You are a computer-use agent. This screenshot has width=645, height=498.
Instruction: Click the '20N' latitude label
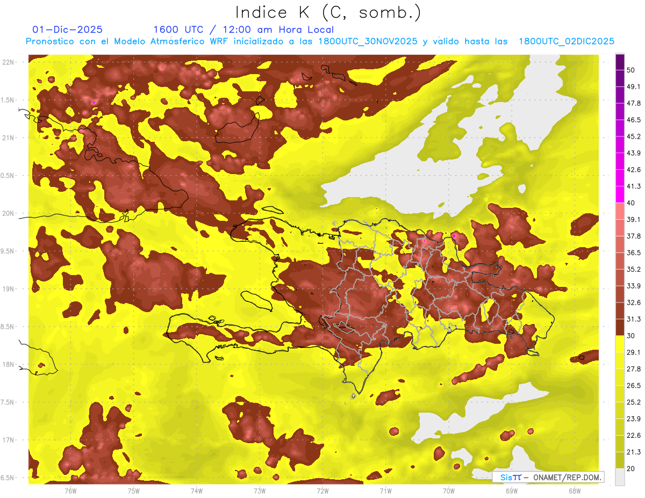[8, 213]
